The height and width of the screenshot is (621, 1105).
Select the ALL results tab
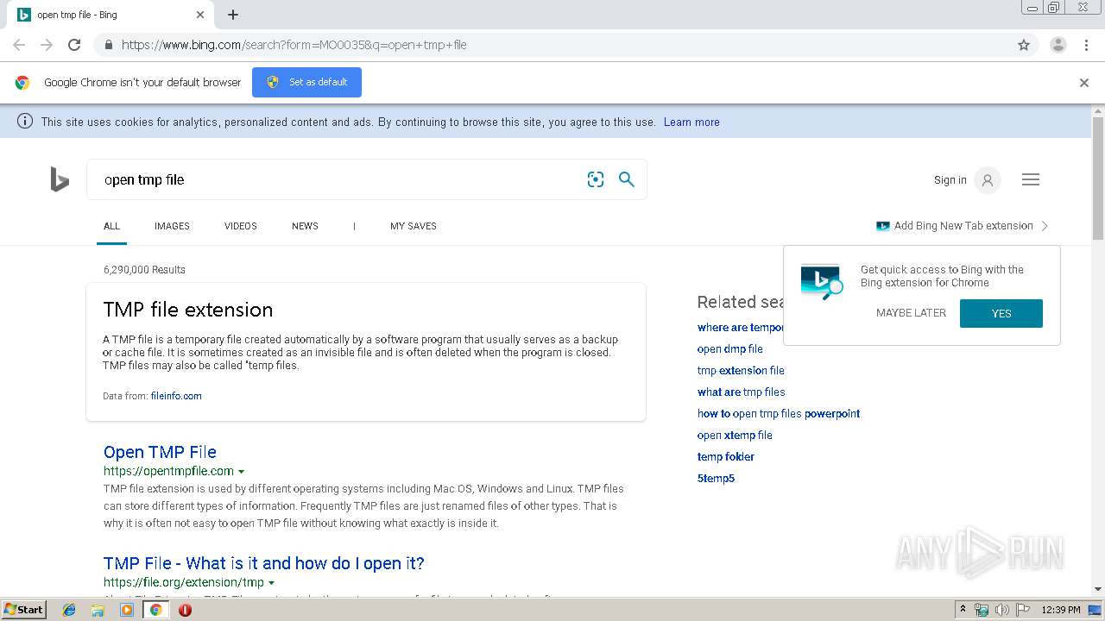coord(111,226)
